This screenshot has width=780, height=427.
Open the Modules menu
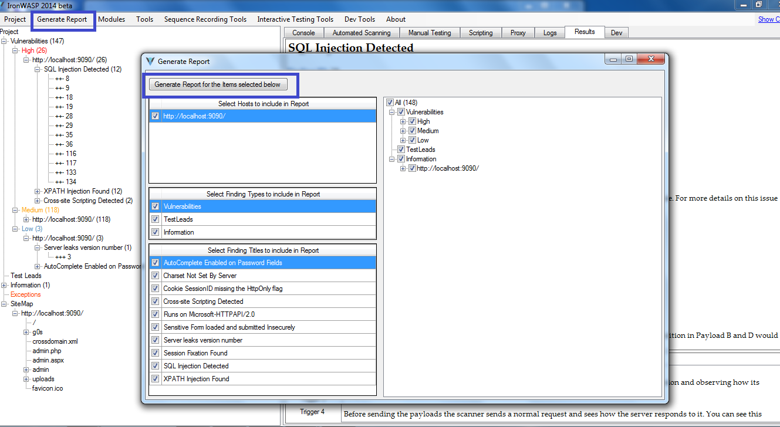[x=112, y=19]
